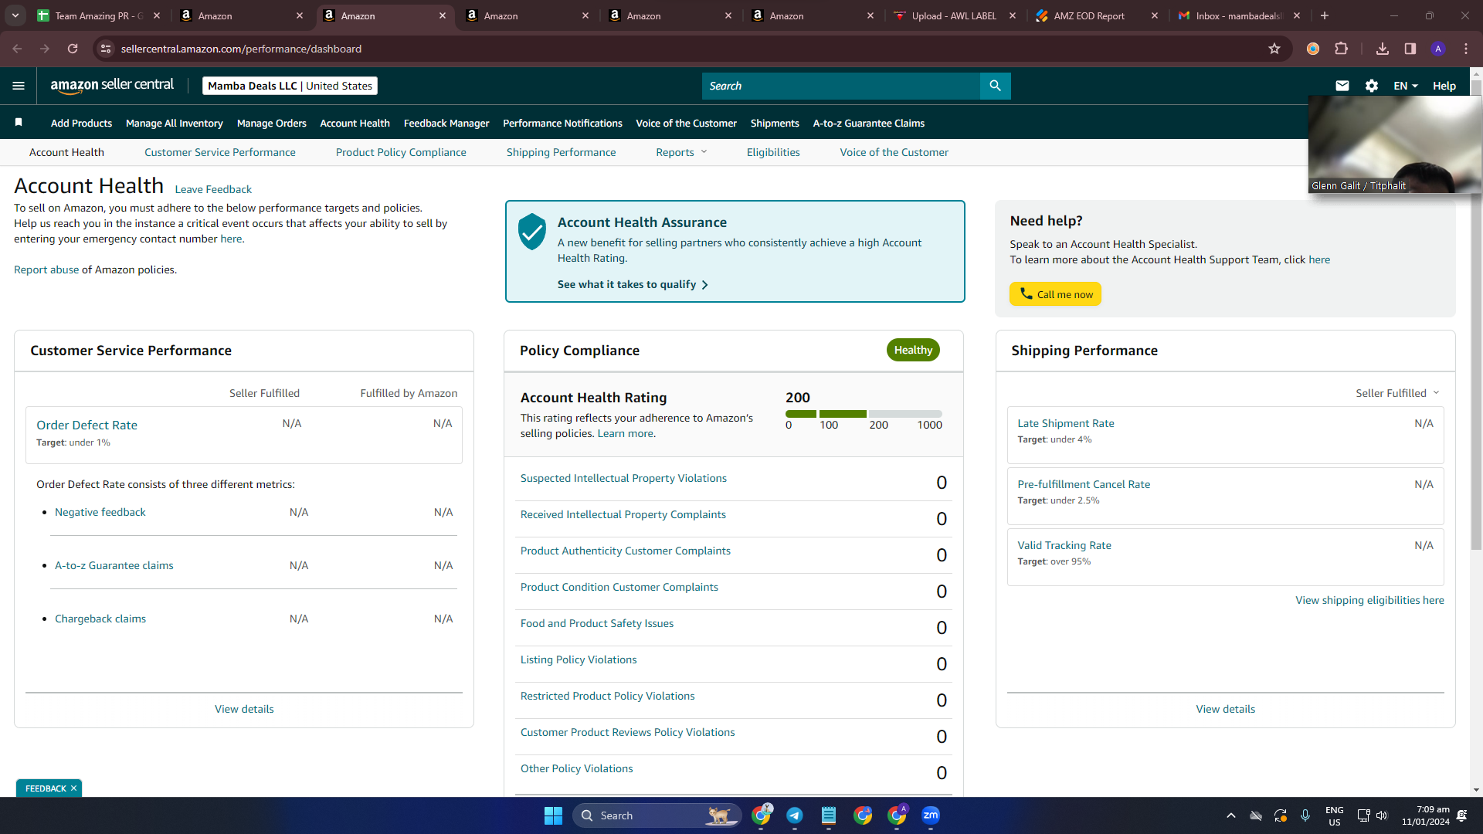Expand the Reports dropdown menu

click(x=681, y=152)
